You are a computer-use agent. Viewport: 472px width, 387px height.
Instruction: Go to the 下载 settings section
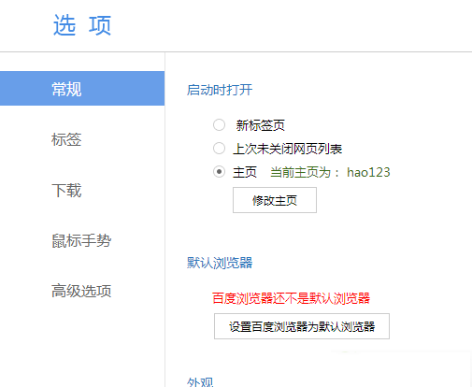tap(66, 190)
